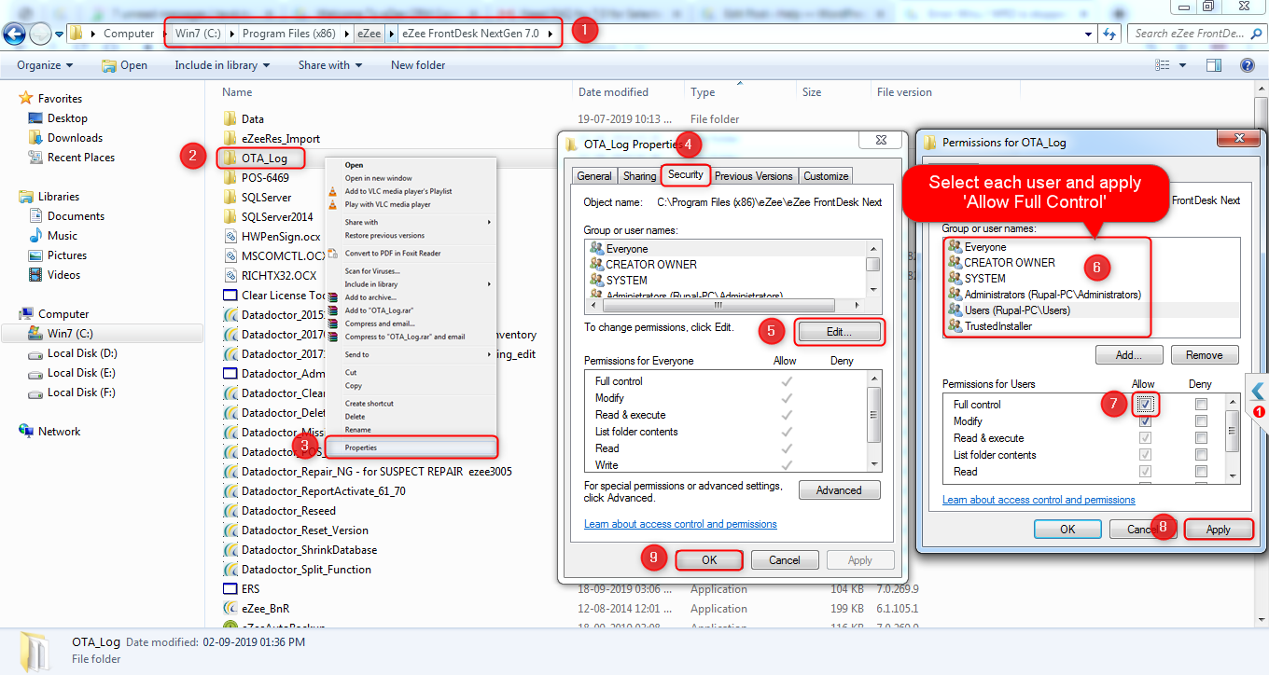The image size is (1269, 675).
Task: Click the Forward navigation arrow in Explorer
Action: [40, 33]
